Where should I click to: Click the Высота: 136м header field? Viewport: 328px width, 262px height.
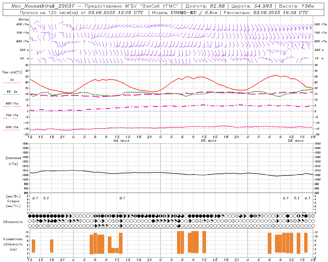(296, 6)
